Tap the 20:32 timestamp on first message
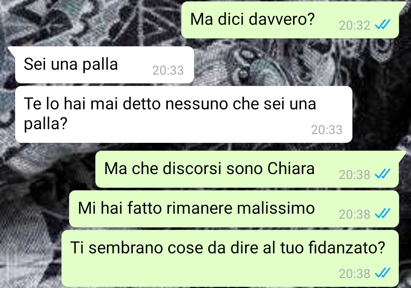411x288 pixels. 354,26
